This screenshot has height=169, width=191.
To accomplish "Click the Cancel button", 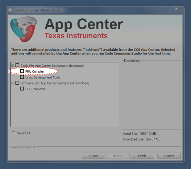I will coord(169,156).
